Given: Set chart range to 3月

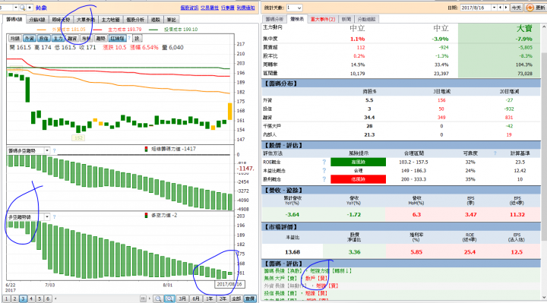Looking at the screenshot, I should point(182,298).
